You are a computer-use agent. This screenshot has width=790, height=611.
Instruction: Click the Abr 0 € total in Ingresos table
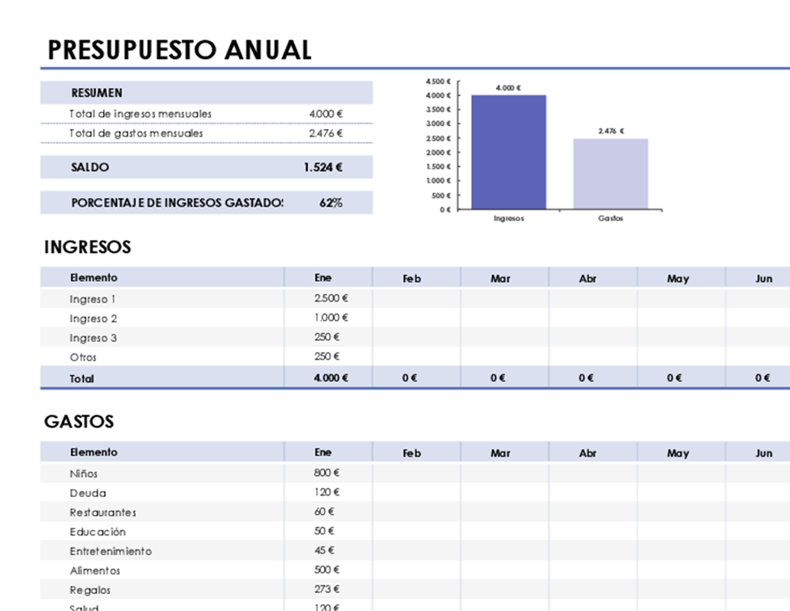[x=586, y=378]
